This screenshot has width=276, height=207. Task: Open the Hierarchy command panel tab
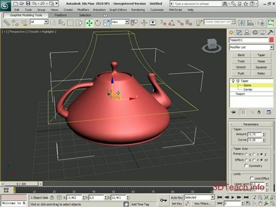coord(247,32)
